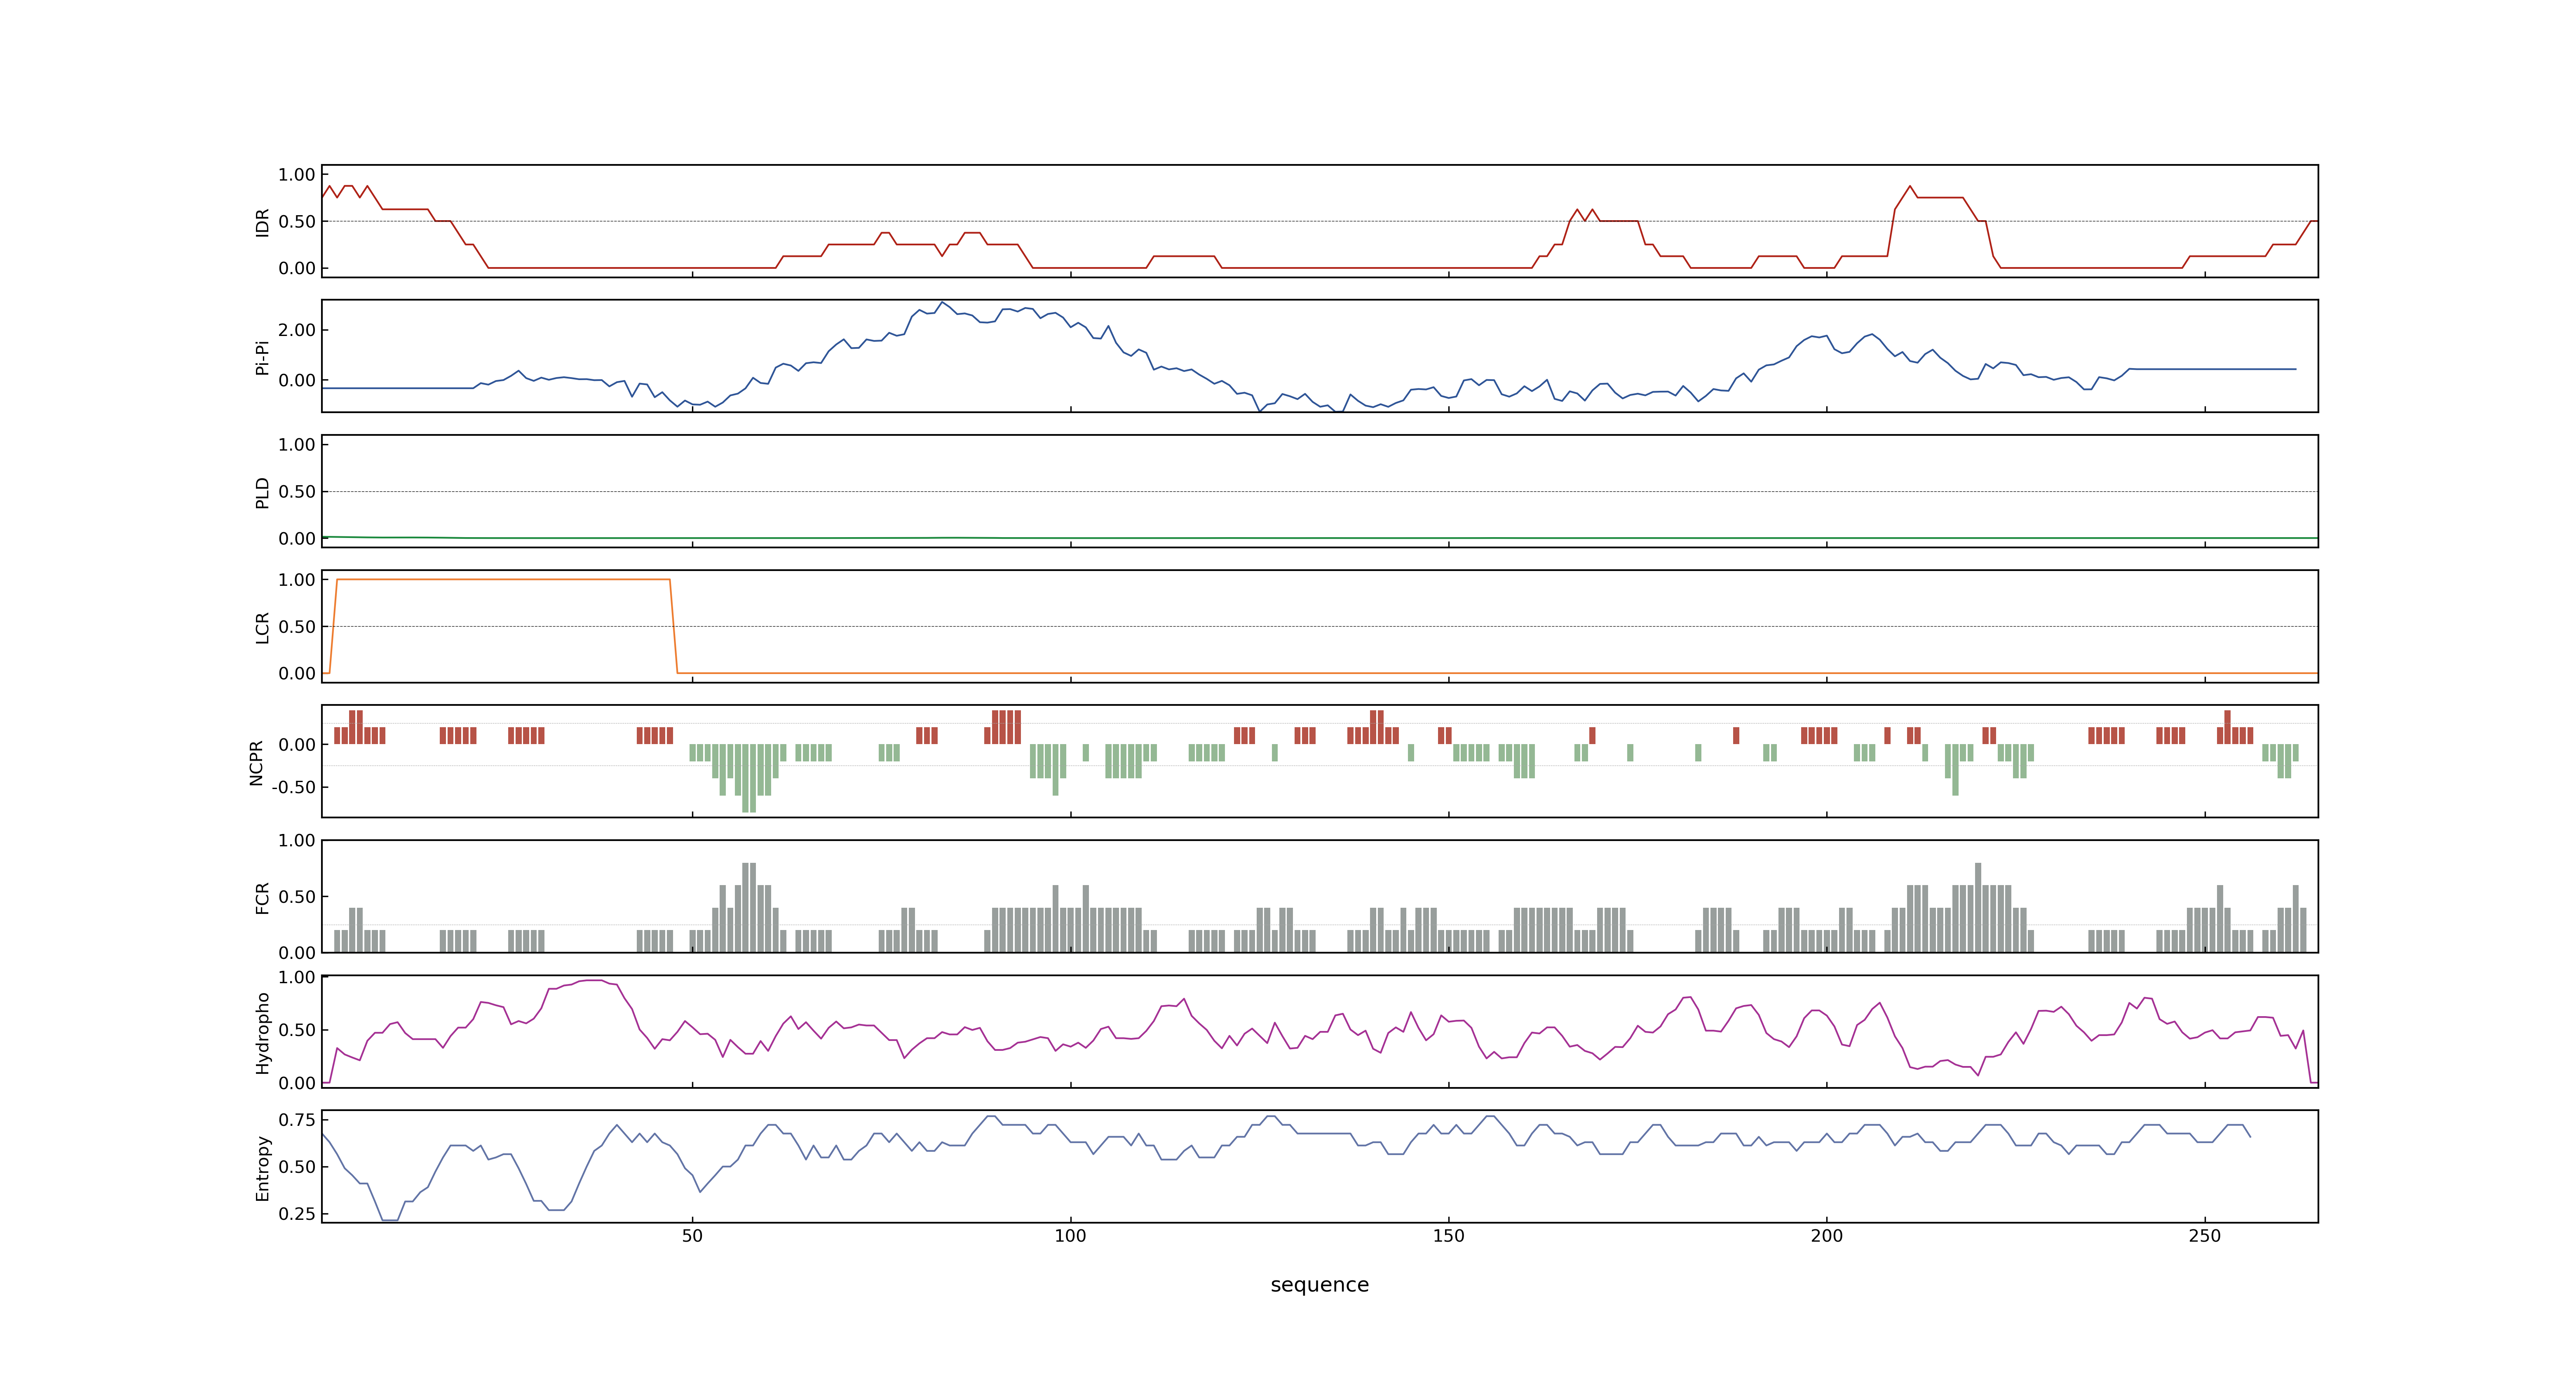Click the 0.00 tick on LCR axis
Screen dimensions: 2576x1374
(x=297, y=673)
